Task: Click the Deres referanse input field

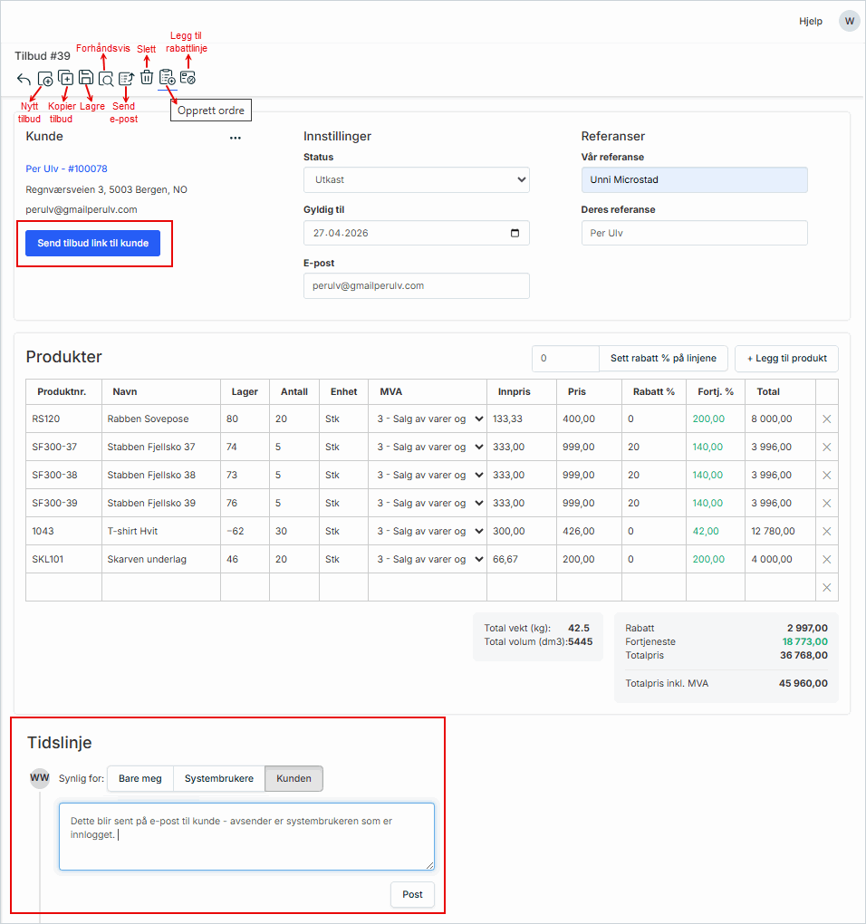Action: click(x=694, y=233)
